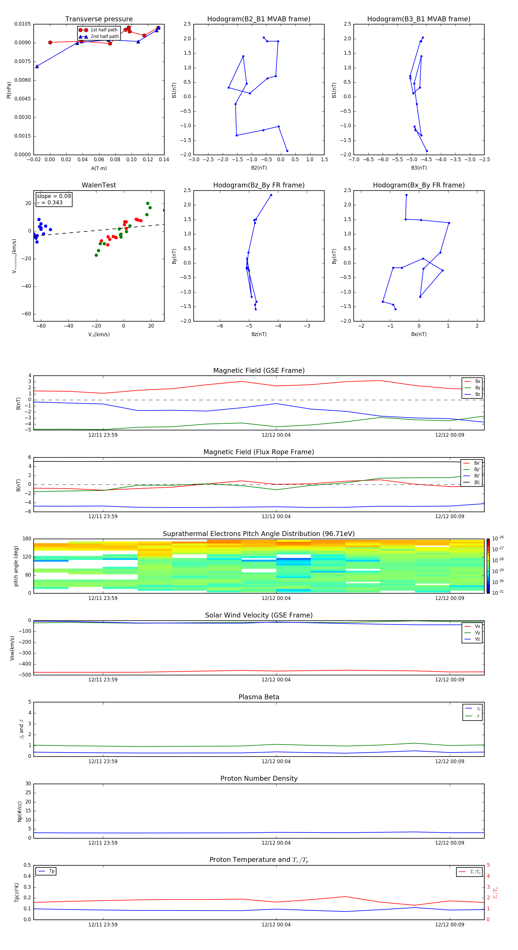Click the "B3(nT)" axis label
This screenshot has height=950, width=518.
419,168
